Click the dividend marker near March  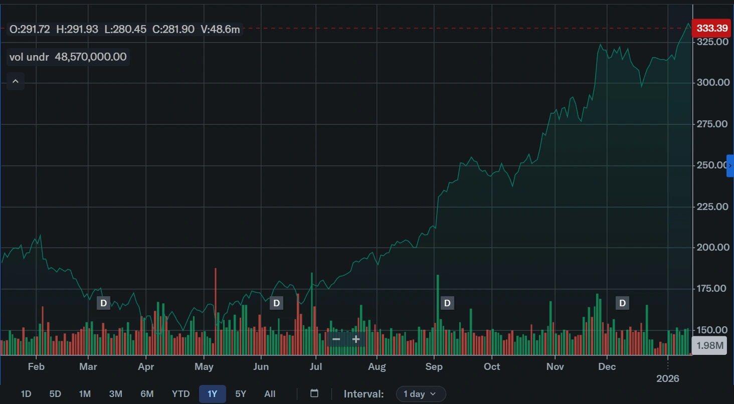[103, 303]
